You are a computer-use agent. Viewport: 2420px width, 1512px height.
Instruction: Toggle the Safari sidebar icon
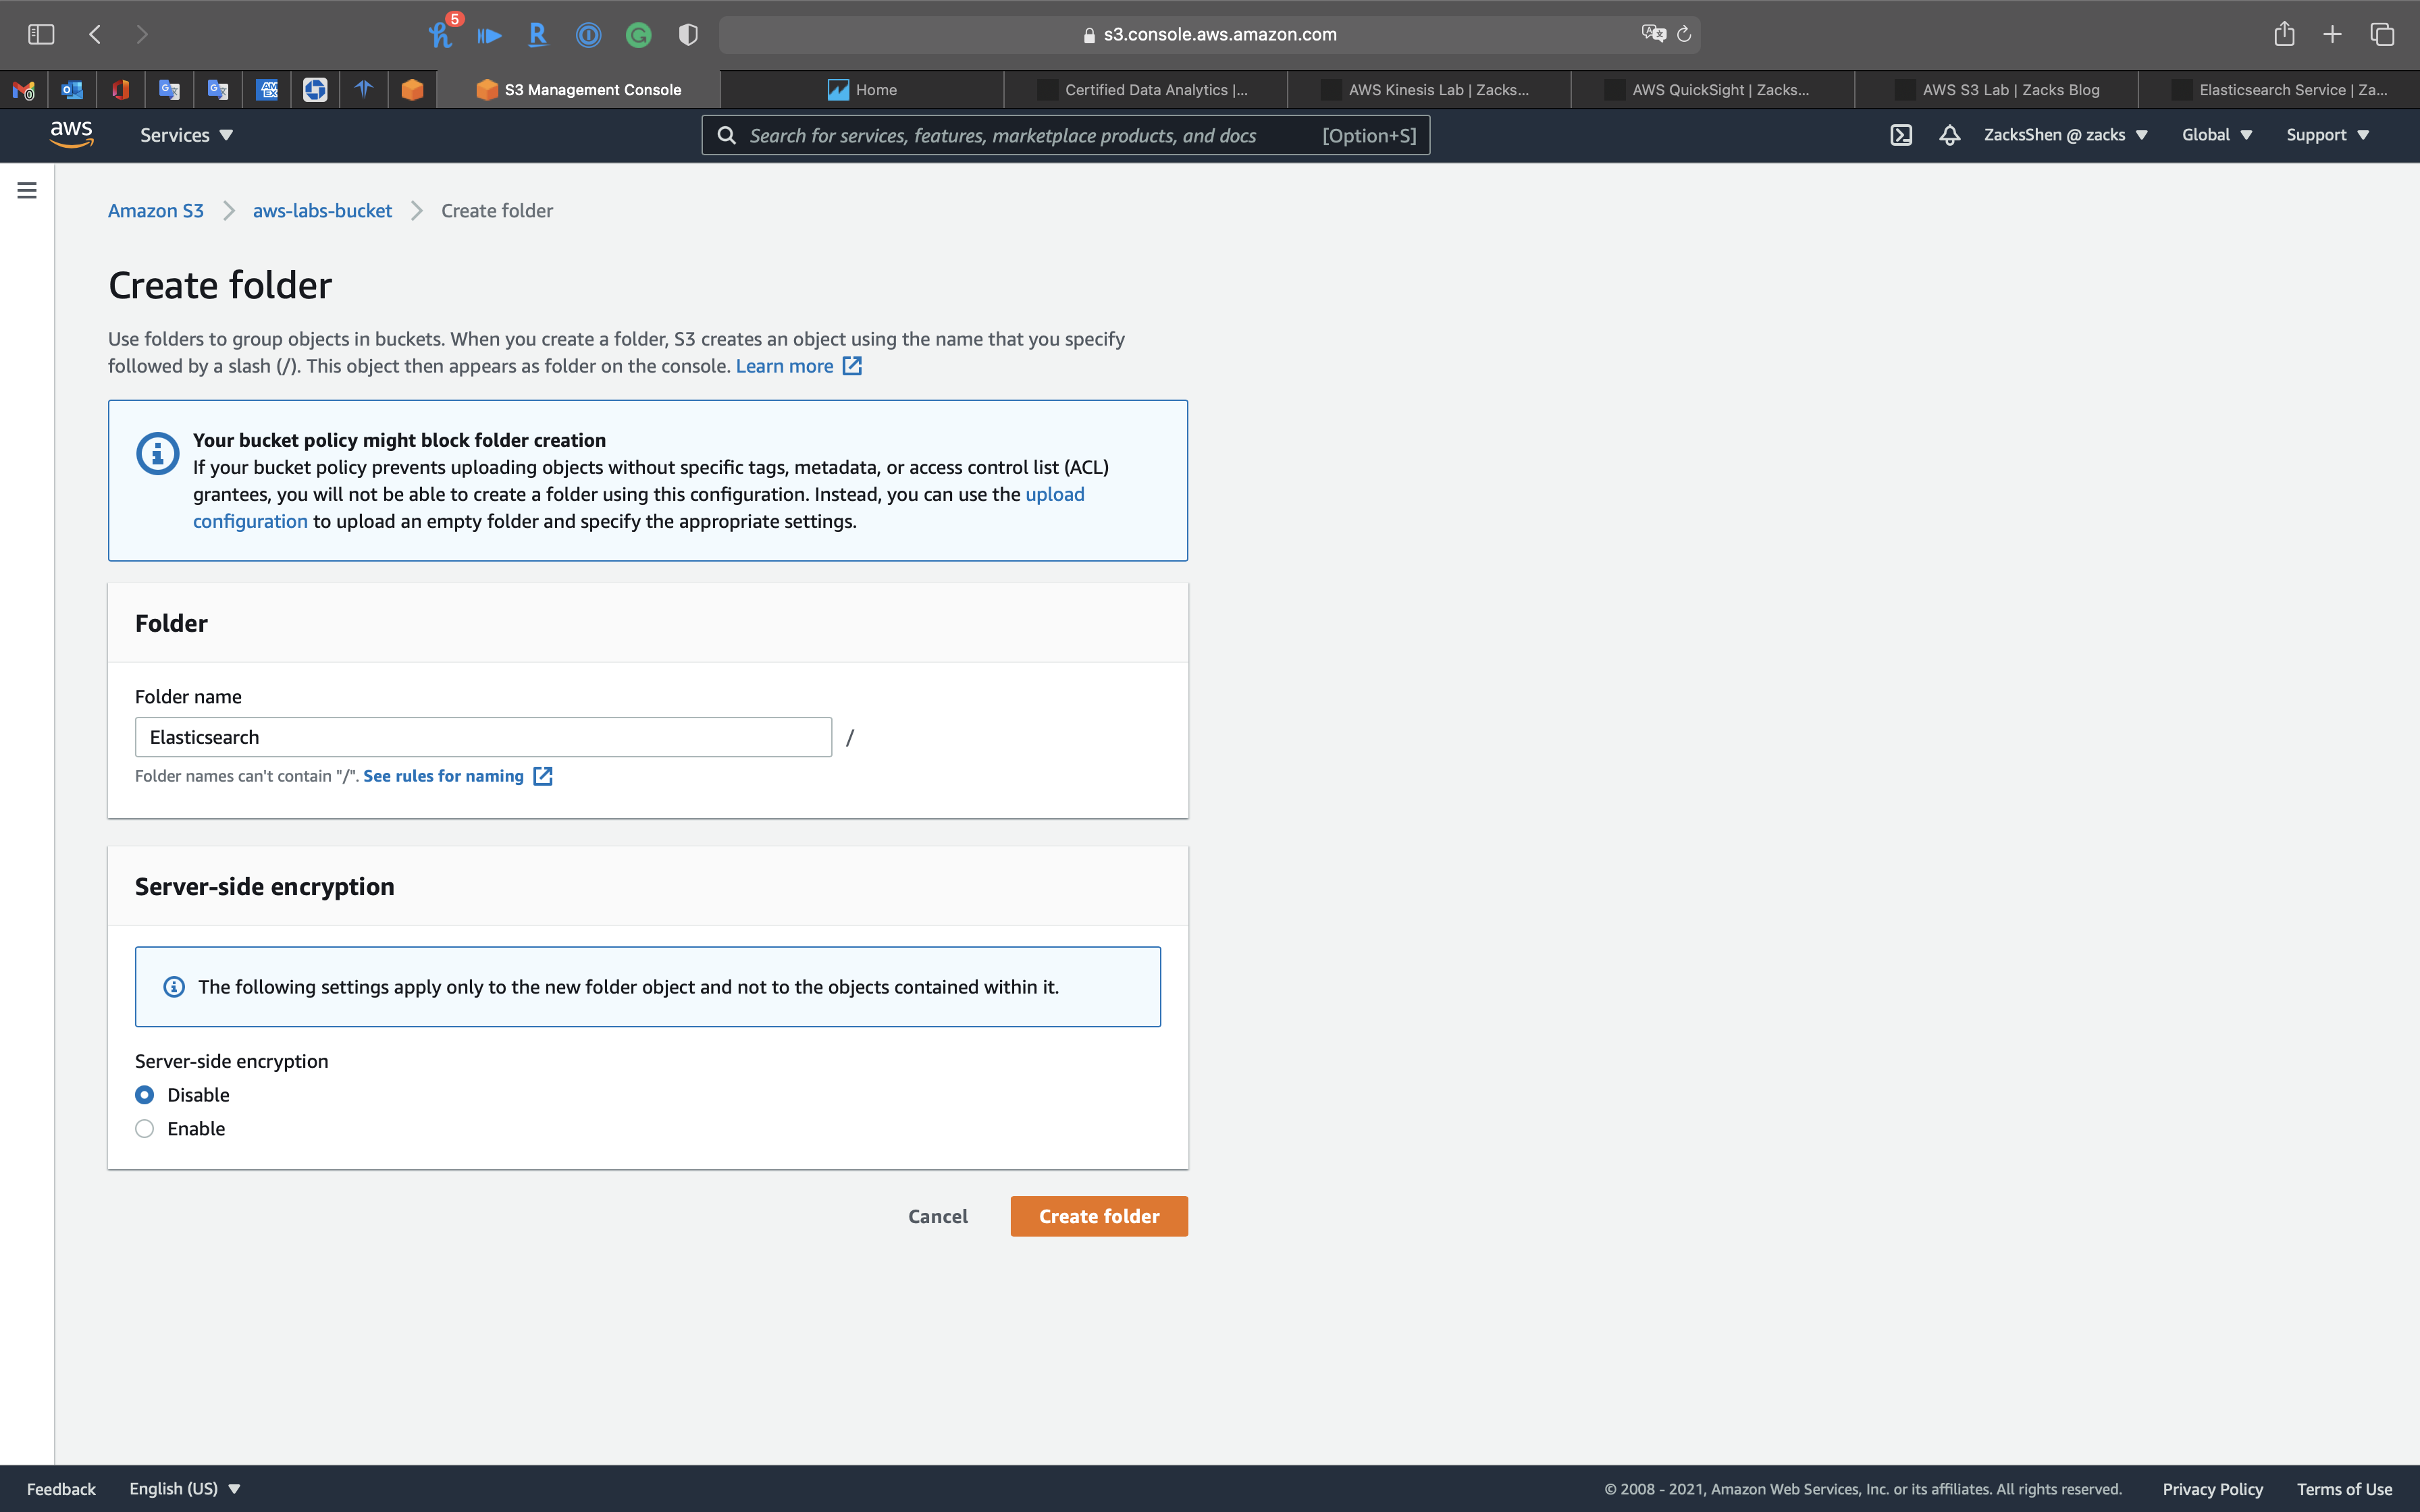click(41, 34)
